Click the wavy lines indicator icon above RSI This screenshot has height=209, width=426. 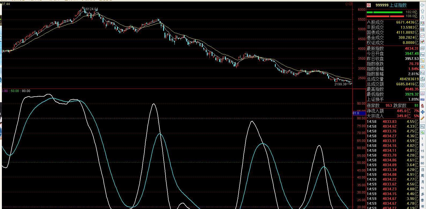pyautogui.click(x=423, y=93)
